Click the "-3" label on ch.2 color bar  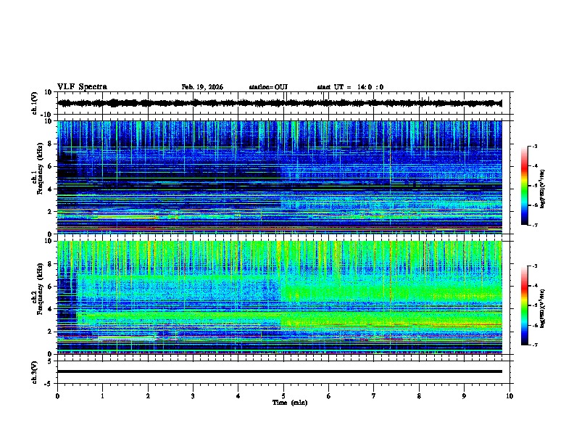(x=534, y=266)
